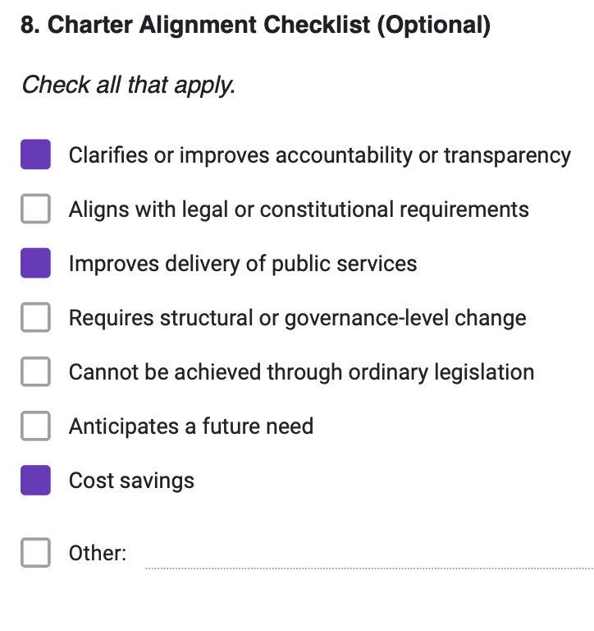
Task: Click the 'Cost savings' label text
Action: click(x=131, y=481)
